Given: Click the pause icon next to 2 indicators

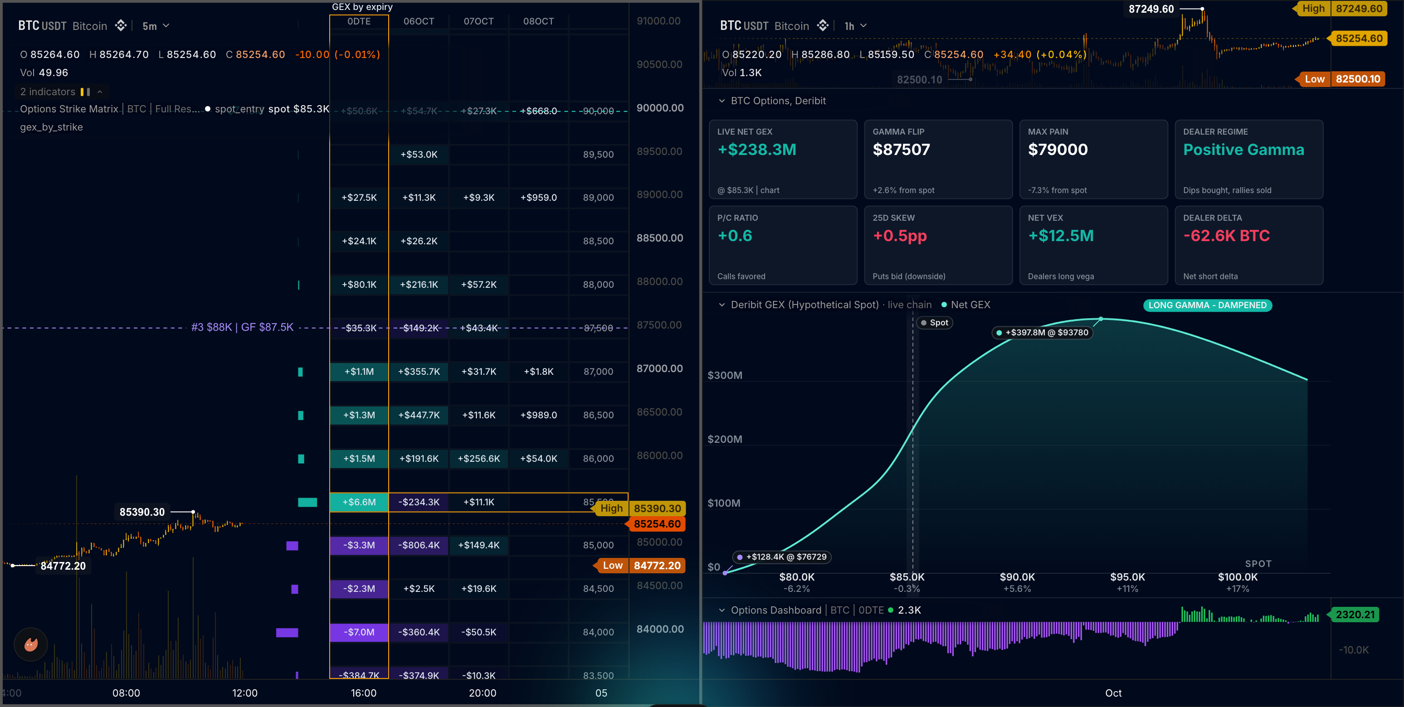Looking at the screenshot, I should tap(85, 92).
